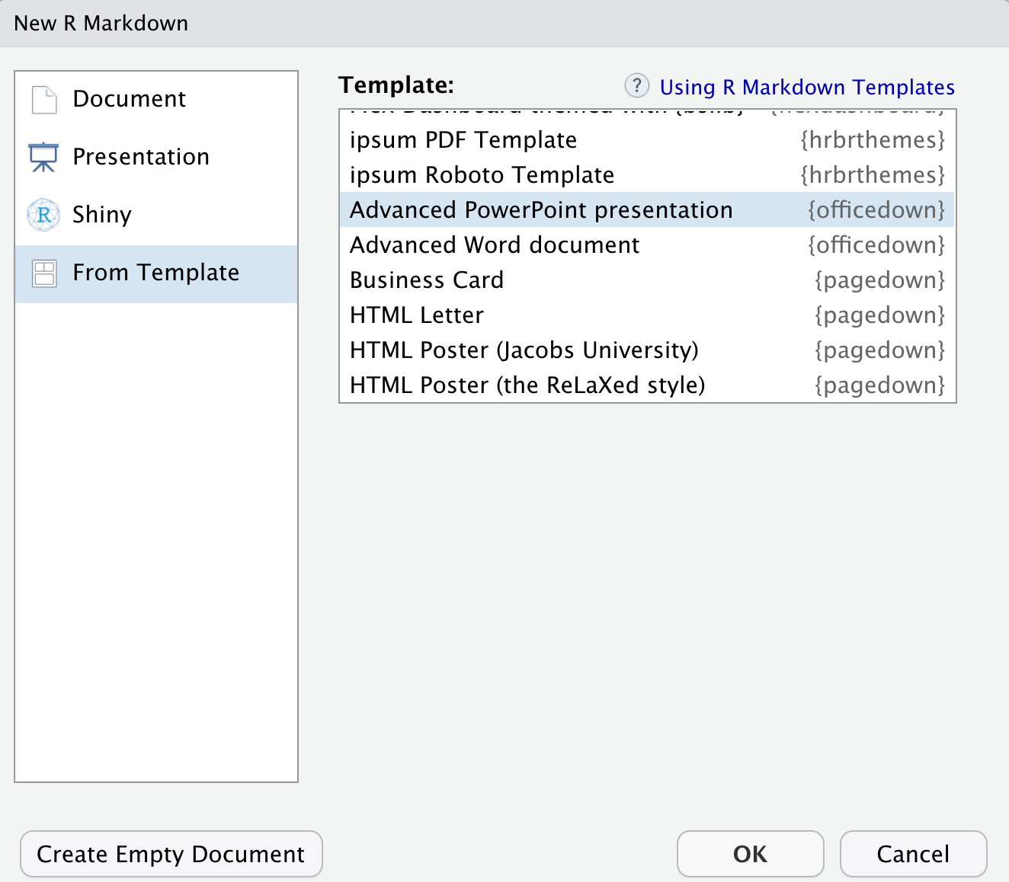This screenshot has height=882, width=1009.
Task: Click {pagedown} label beside Business Card
Action: click(880, 280)
